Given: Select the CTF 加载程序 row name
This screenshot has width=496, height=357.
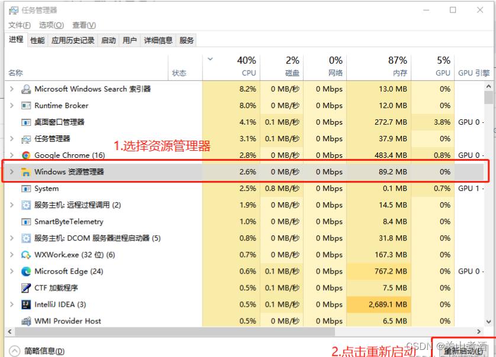Looking at the screenshot, I should point(56,288).
